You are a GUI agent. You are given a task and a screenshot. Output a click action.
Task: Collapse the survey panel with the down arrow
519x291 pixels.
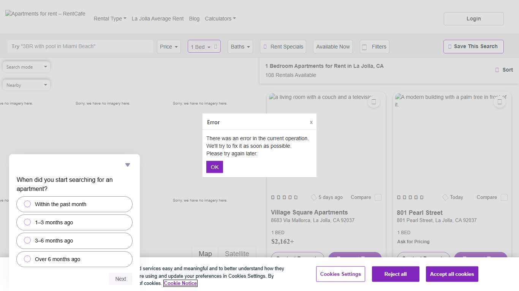point(128,165)
